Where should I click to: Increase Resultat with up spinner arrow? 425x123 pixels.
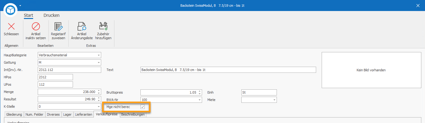pos(98,98)
